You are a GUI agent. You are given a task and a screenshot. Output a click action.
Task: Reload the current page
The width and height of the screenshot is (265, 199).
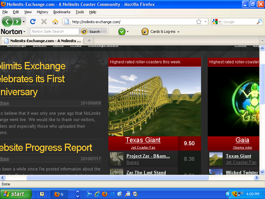click(x=33, y=22)
